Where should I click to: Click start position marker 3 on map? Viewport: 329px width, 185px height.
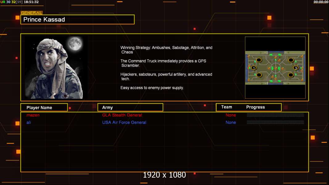point(296,68)
